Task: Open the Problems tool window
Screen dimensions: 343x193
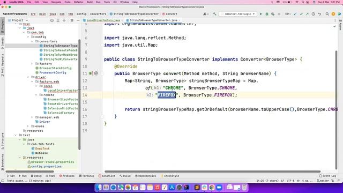Action: pos(66,176)
